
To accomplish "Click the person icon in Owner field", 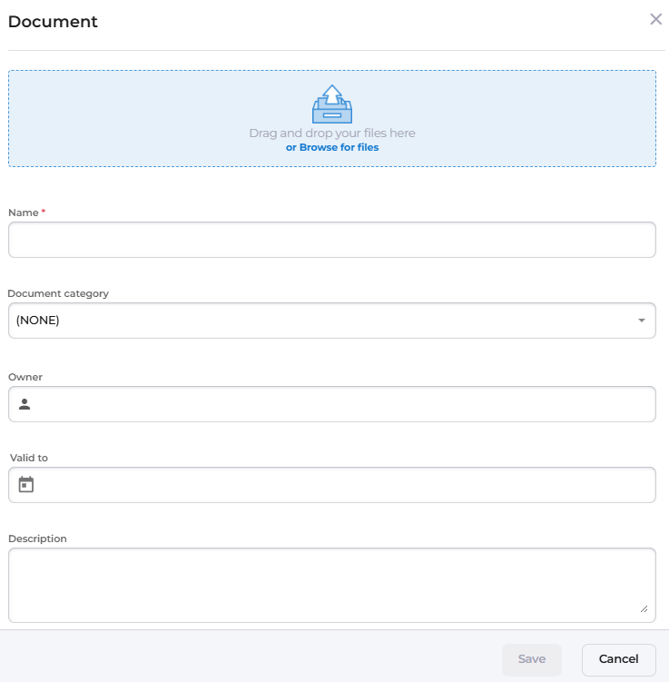I will [x=25, y=404].
